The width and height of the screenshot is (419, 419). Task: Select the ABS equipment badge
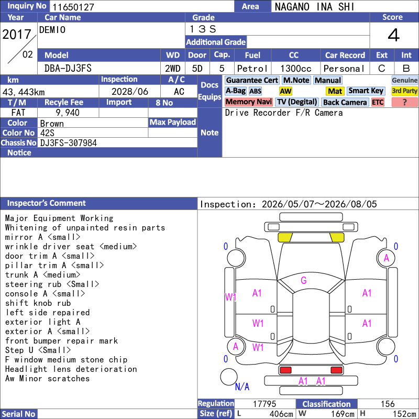pos(255,91)
